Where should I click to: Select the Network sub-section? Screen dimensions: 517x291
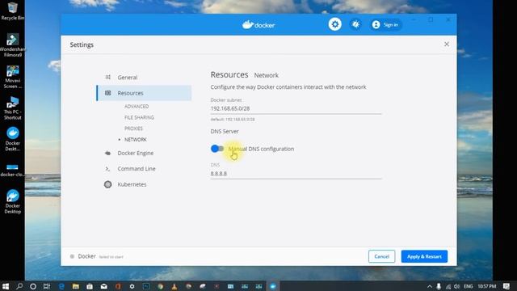136,140
